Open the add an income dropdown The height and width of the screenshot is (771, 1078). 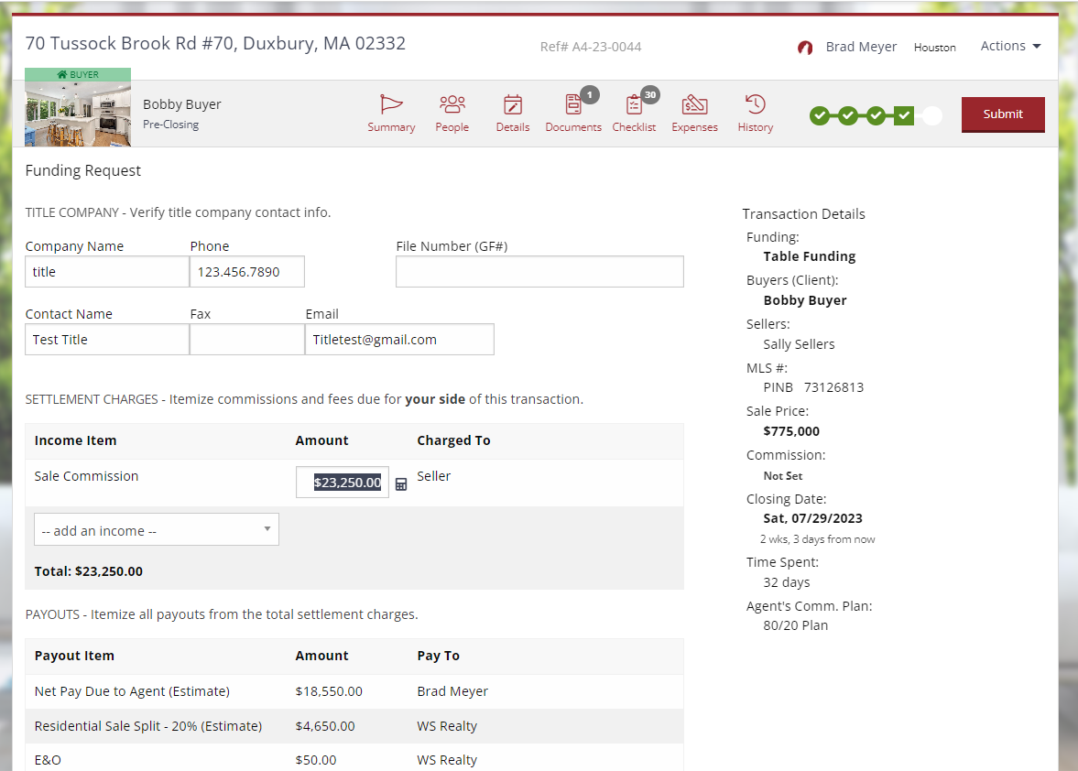point(156,529)
